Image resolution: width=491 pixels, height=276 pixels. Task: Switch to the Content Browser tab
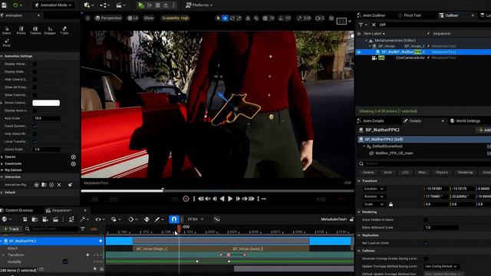coord(17,210)
